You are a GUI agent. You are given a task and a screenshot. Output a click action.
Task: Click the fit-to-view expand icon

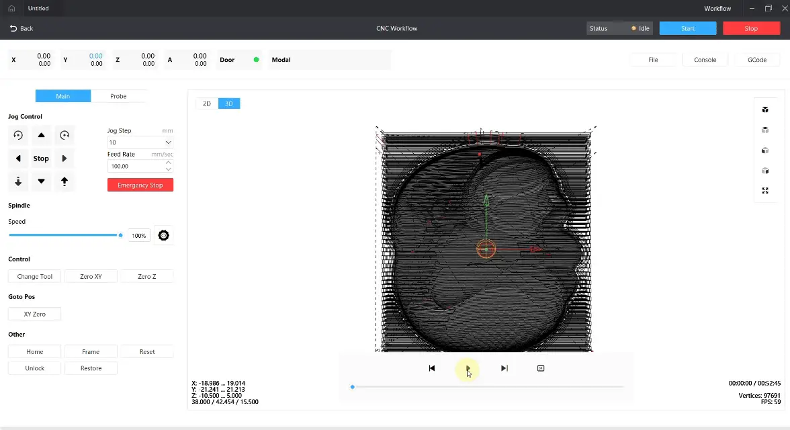[765, 190]
